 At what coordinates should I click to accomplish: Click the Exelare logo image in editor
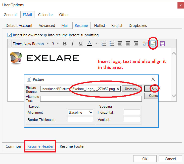(x=44, y=58)
